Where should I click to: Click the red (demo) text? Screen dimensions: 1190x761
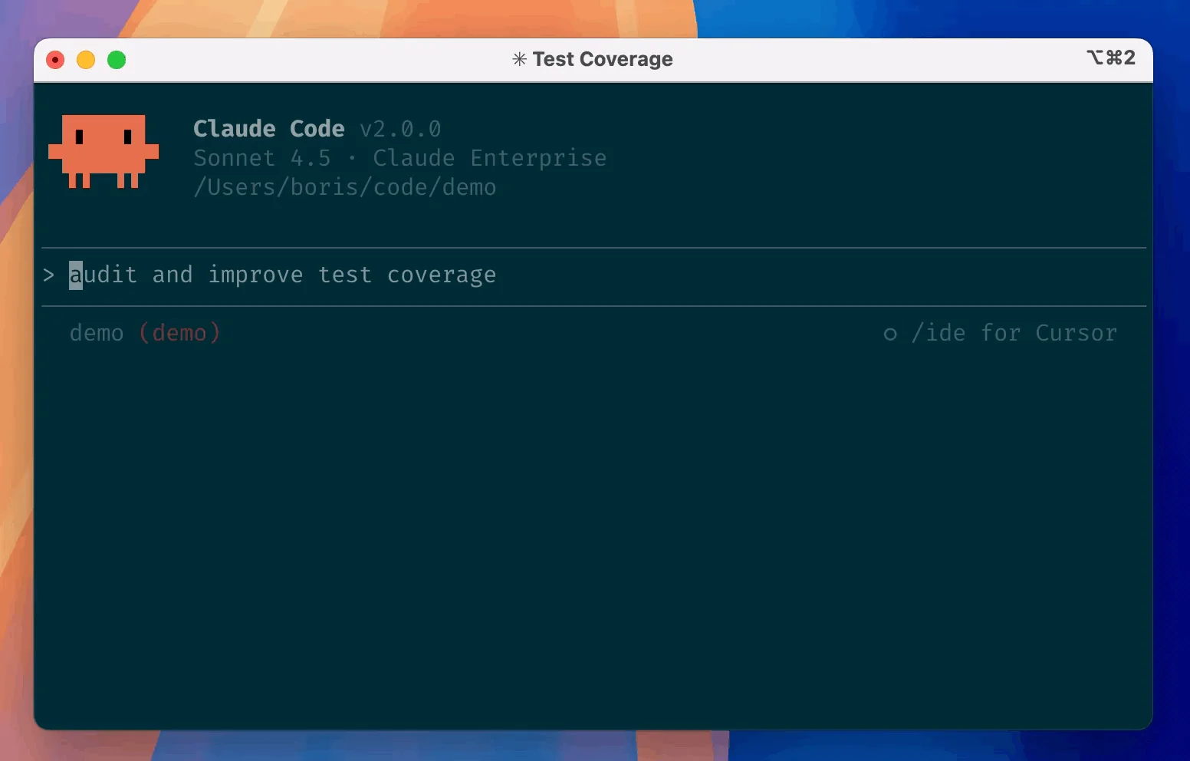click(x=180, y=333)
